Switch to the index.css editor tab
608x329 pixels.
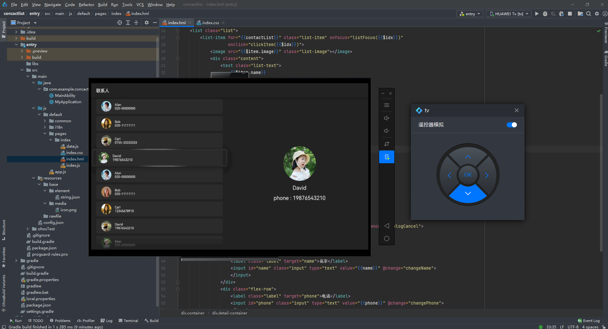[210, 23]
